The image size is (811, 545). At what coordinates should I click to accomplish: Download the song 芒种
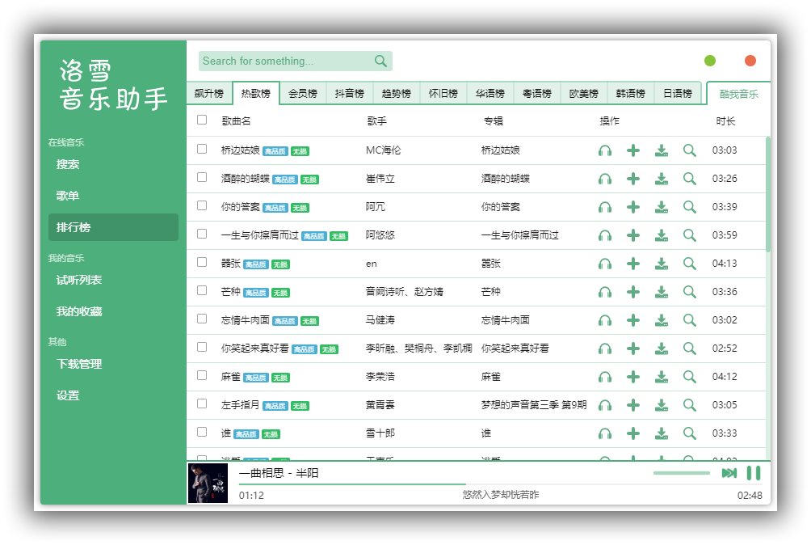point(661,292)
